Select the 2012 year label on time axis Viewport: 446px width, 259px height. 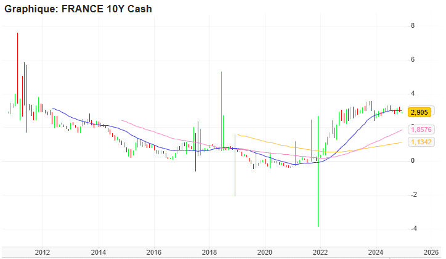43,252
